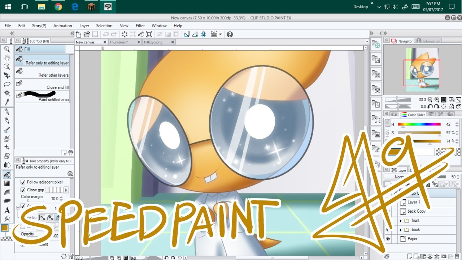This screenshot has width=462, height=260.
Task: Click the Navigator thumbnail preview
Action: (x=422, y=69)
